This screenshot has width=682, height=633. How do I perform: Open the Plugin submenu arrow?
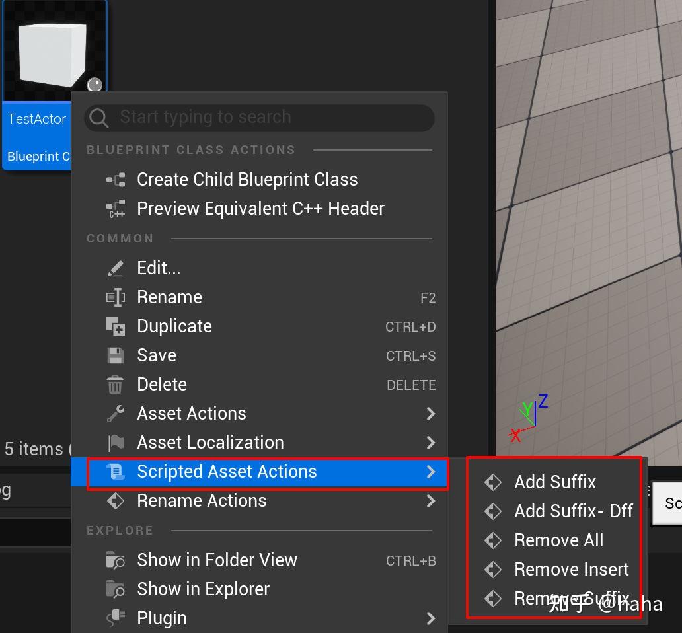(x=431, y=618)
